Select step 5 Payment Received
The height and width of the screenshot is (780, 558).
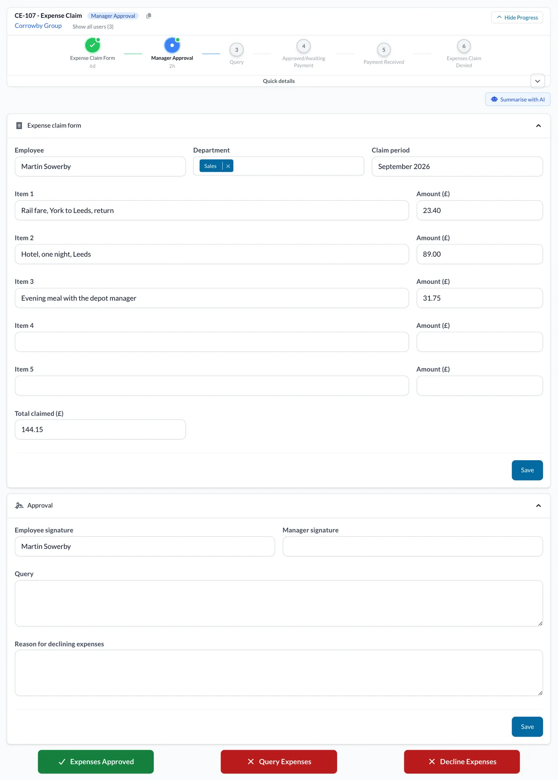(384, 50)
